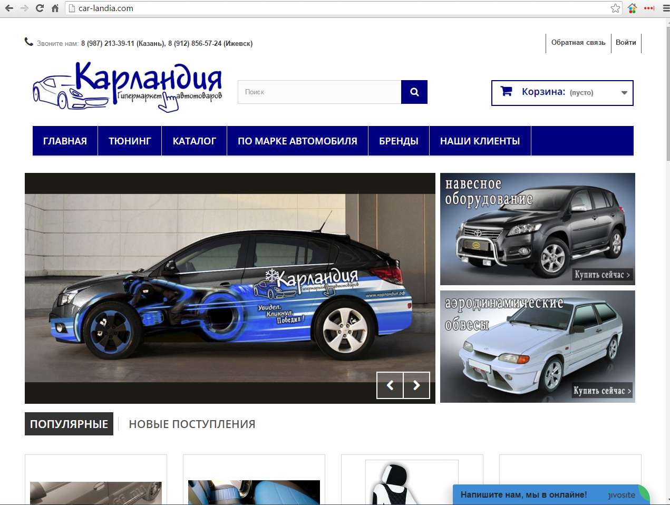Bookmark the page with the star icon
Screen dimensions: 670x505
[x=615, y=8]
